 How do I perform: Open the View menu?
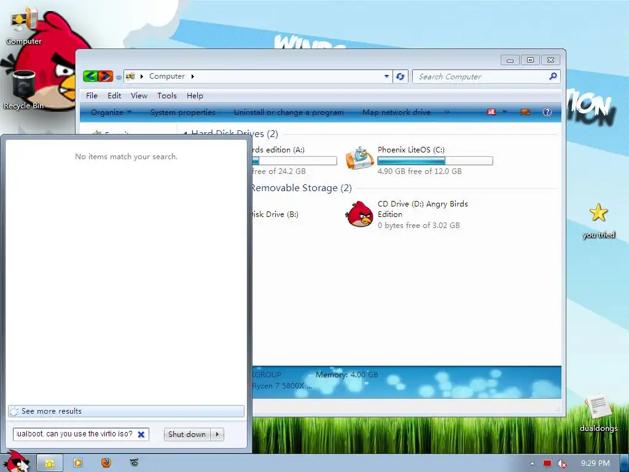click(x=139, y=95)
